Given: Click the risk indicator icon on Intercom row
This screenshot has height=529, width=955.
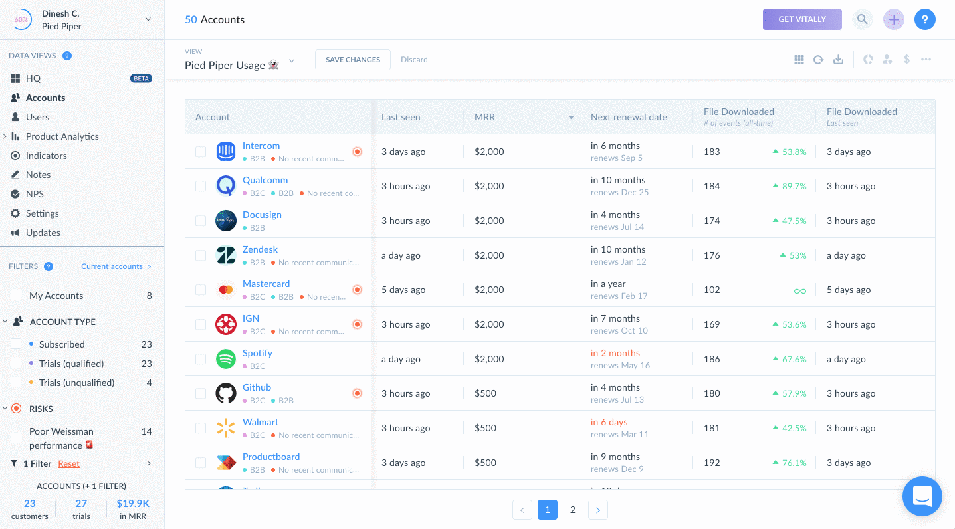Looking at the screenshot, I should tap(357, 152).
